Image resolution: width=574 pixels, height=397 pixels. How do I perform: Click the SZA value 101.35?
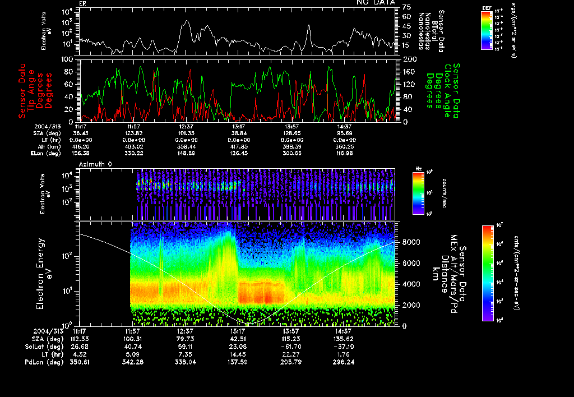click(x=186, y=133)
